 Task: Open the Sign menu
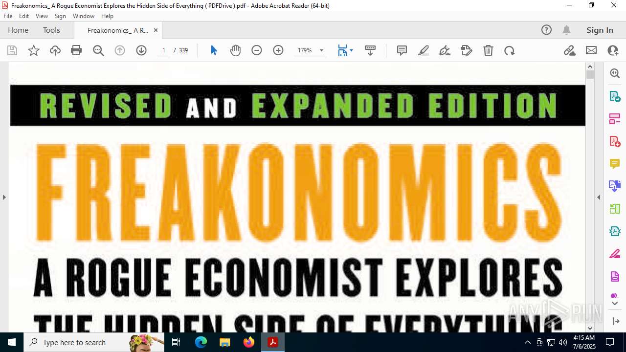[x=60, y=16]
